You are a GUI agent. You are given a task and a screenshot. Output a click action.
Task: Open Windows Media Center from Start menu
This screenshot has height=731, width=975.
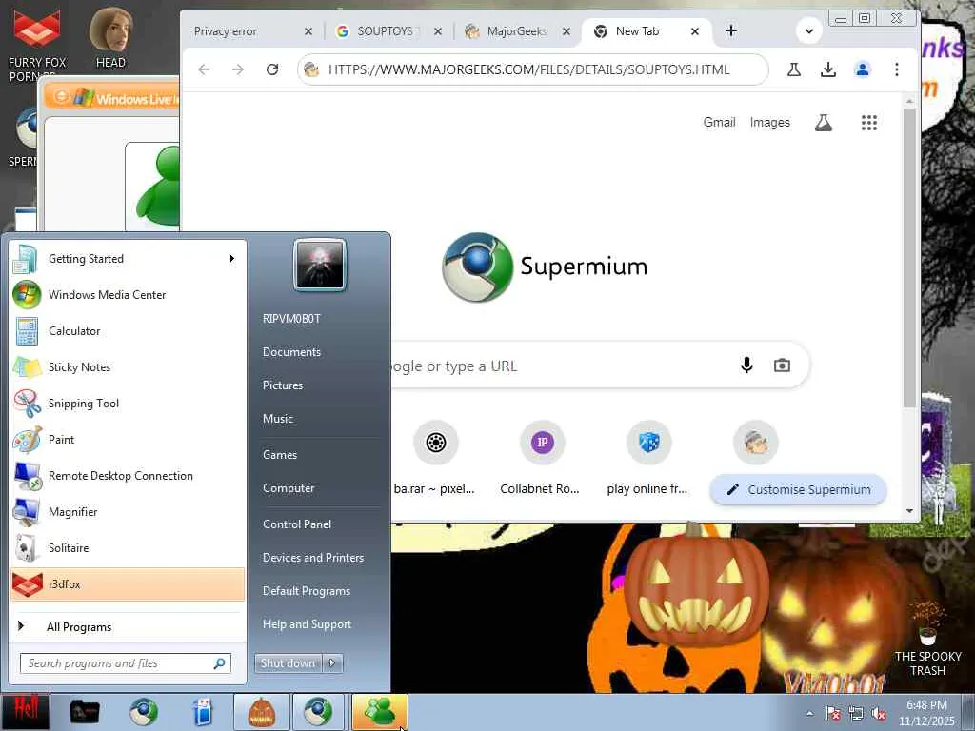[128, 295]
